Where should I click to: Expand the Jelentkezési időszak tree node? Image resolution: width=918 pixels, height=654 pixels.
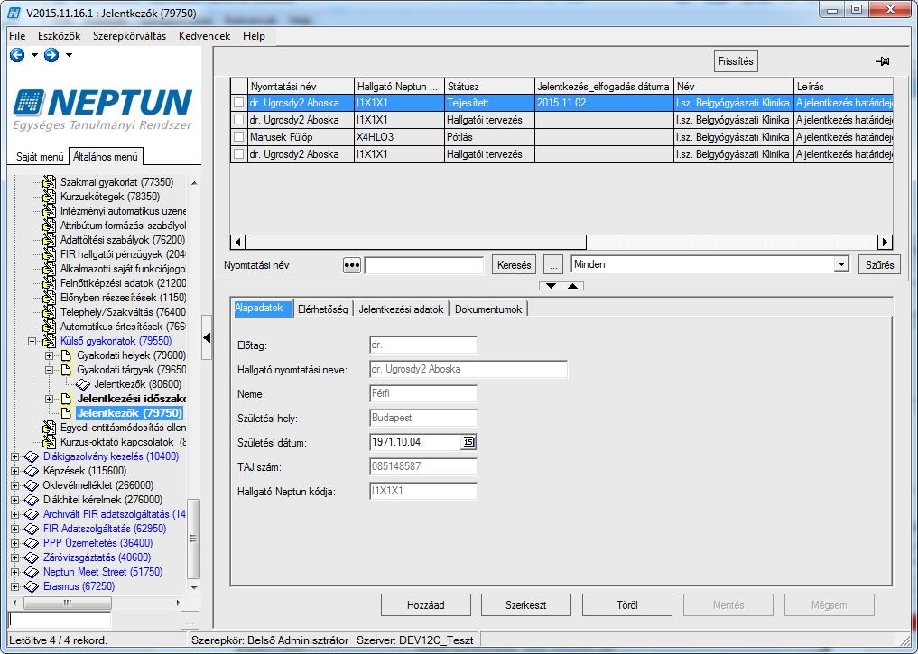(x=50, y=399)
